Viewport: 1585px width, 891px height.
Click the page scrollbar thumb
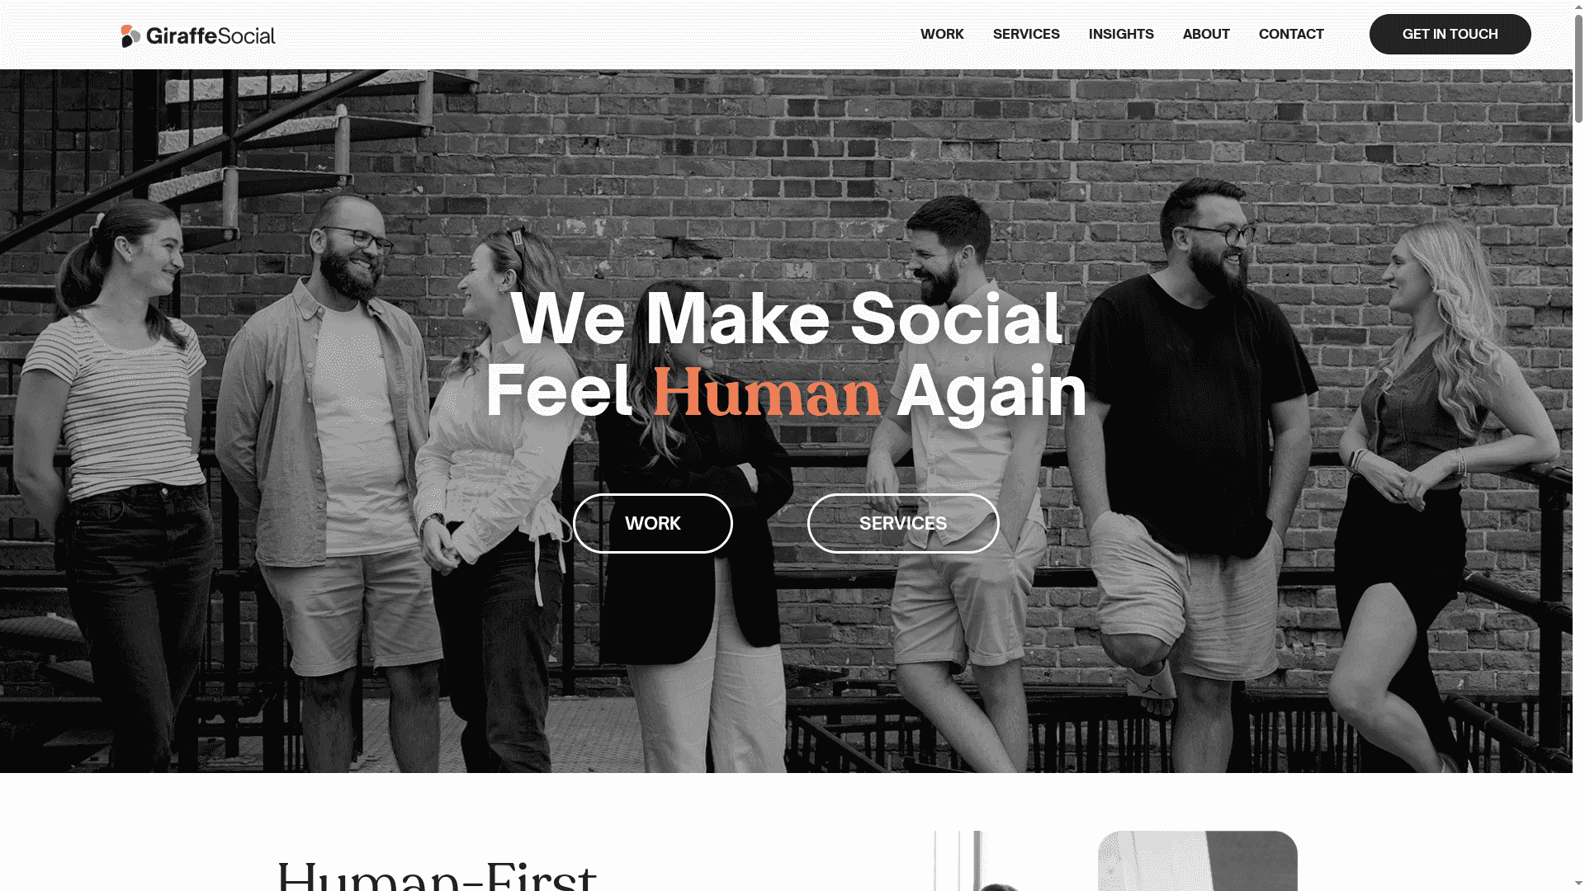[1578, 68]
